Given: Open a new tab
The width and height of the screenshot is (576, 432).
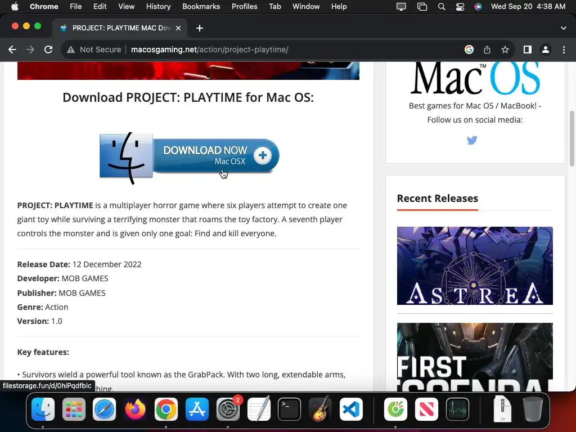Looking at the screenshot, I should 200,28.
